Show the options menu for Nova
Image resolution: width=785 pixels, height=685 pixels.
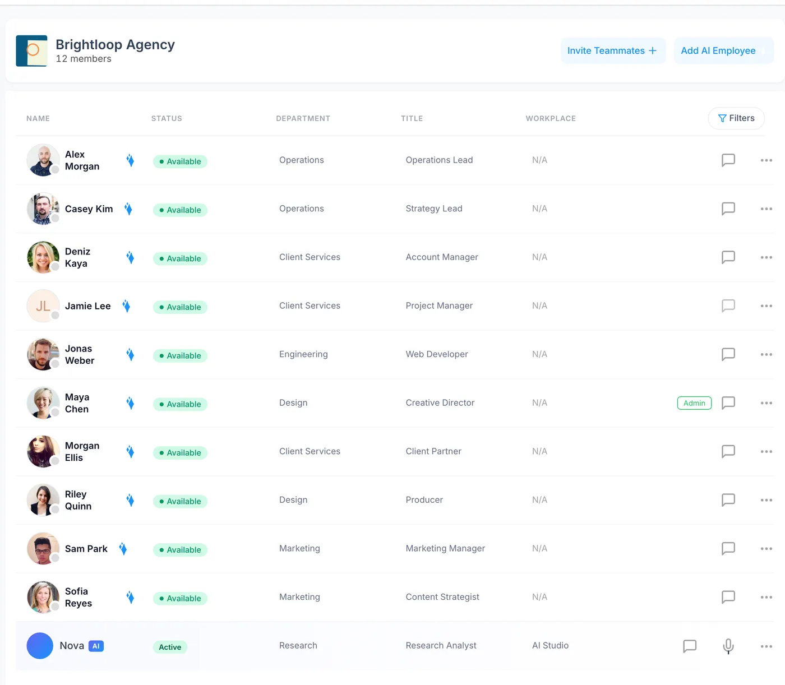pyautogui.click(x=766, y=646)
